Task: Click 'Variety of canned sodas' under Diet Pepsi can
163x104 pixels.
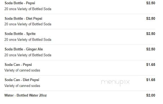Action: coord(22,86)
